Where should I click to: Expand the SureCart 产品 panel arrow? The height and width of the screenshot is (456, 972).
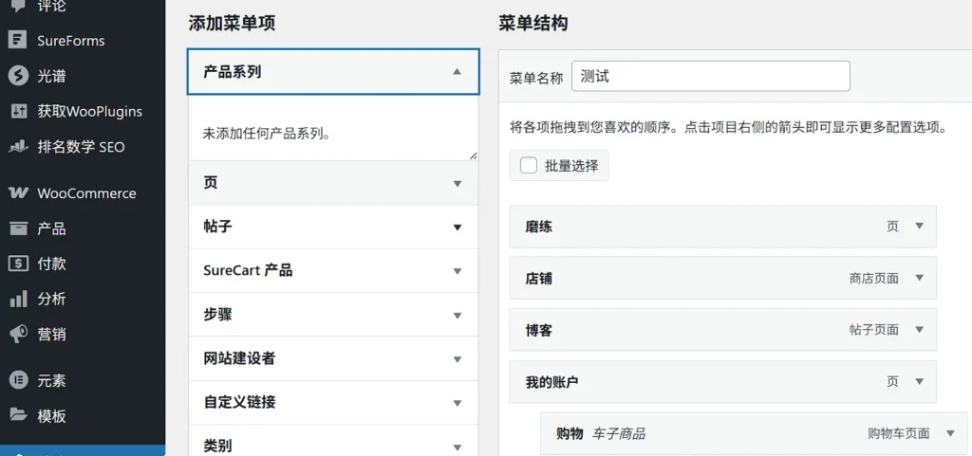click(x=458, y=271)
